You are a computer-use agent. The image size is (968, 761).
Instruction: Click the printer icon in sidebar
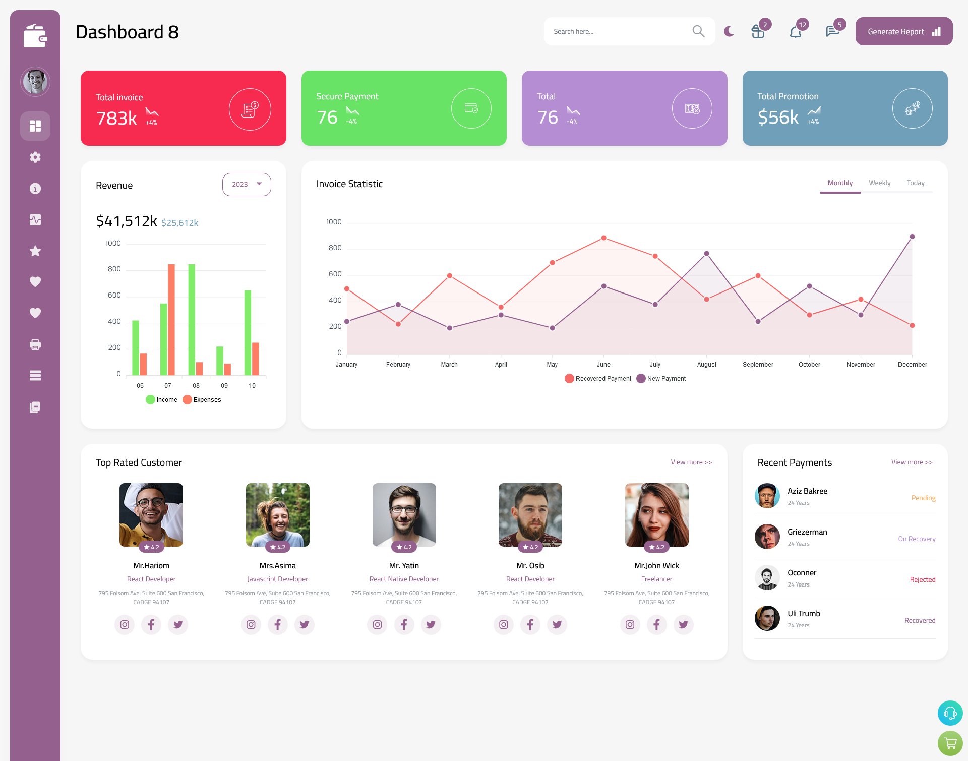click(x=35, y=344)
